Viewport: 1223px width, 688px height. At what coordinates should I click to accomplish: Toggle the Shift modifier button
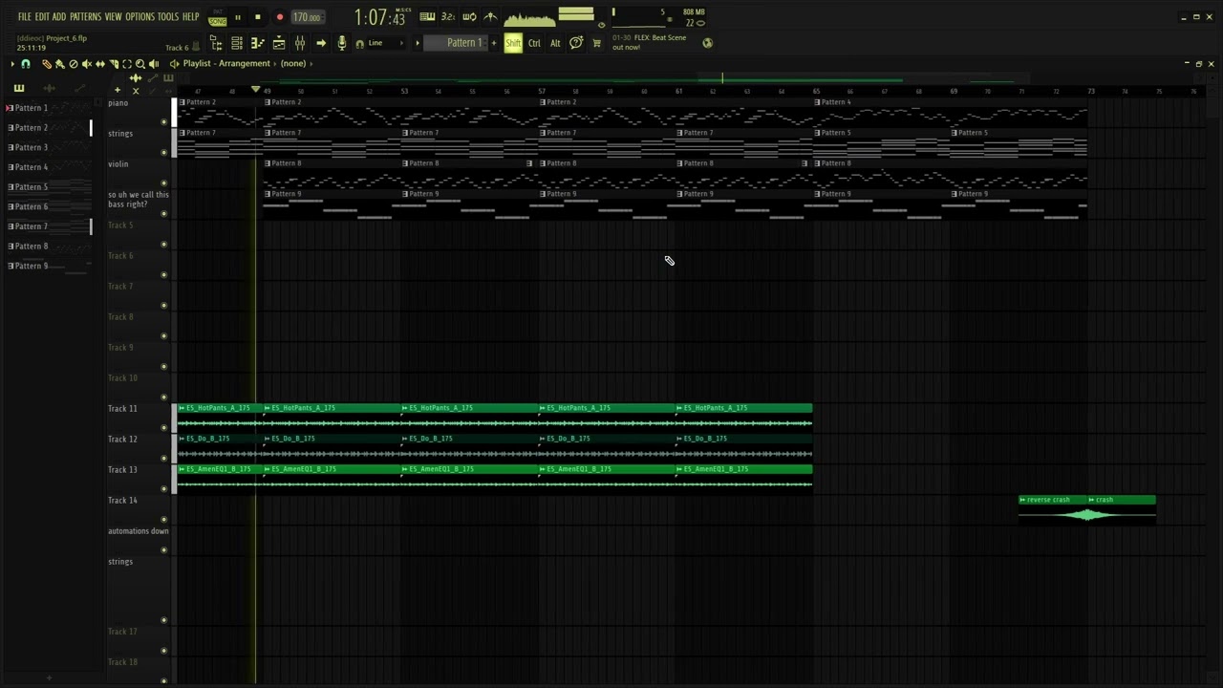click(x=513, y=43)
